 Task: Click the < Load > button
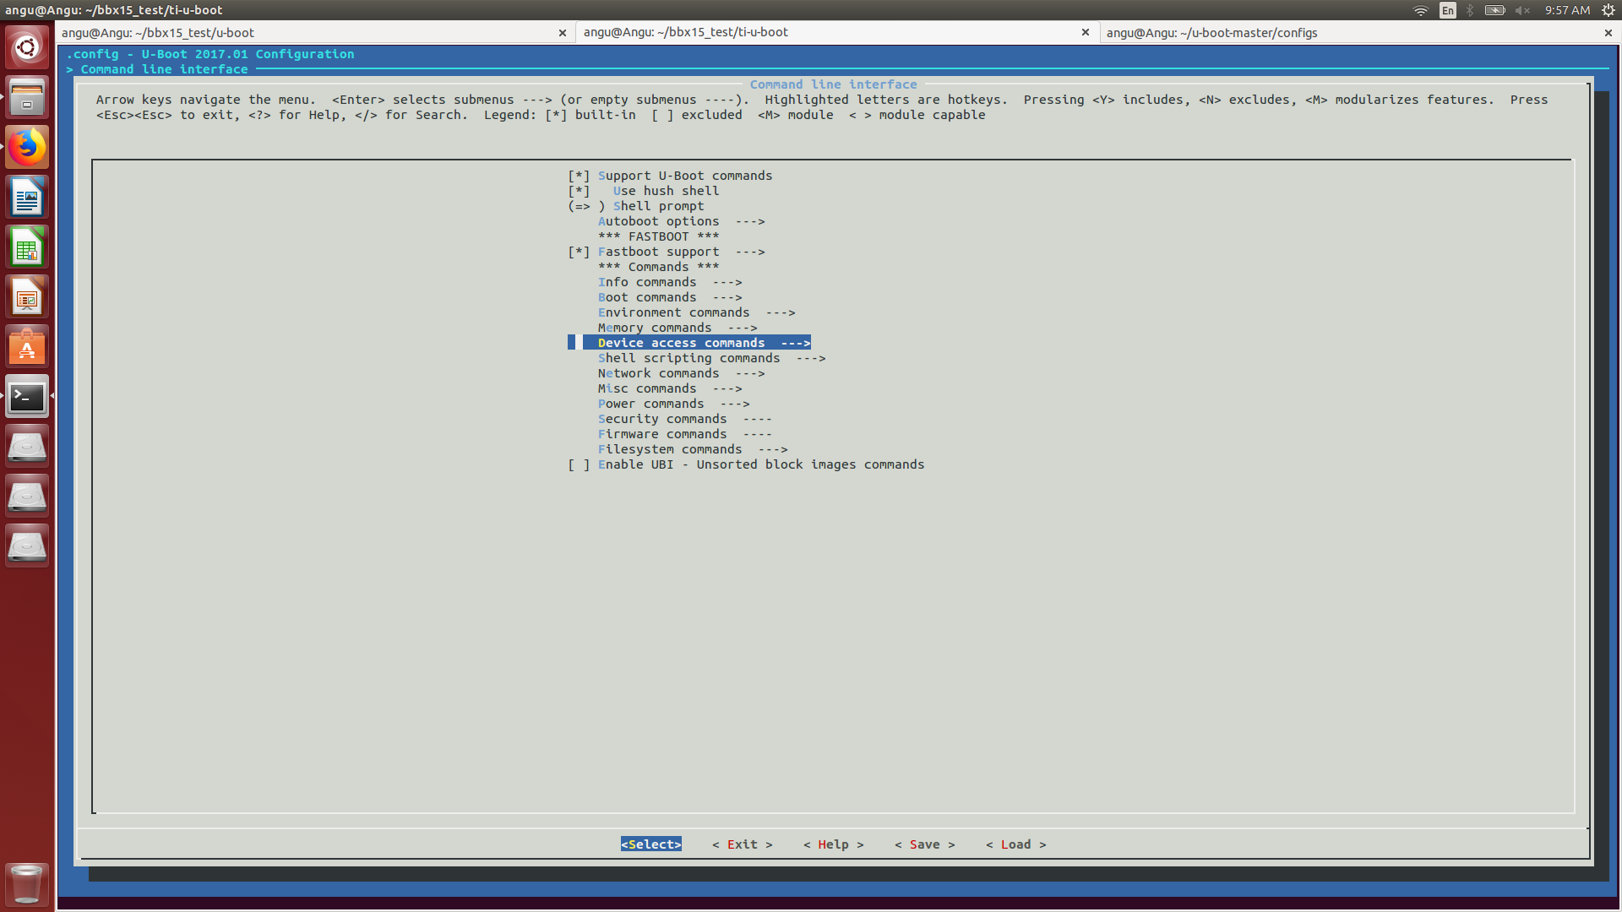[x=1016, y=844]
